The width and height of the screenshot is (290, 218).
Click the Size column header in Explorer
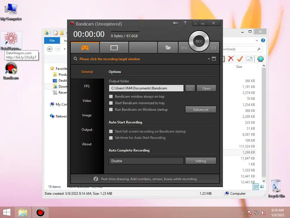pos(239,66)
